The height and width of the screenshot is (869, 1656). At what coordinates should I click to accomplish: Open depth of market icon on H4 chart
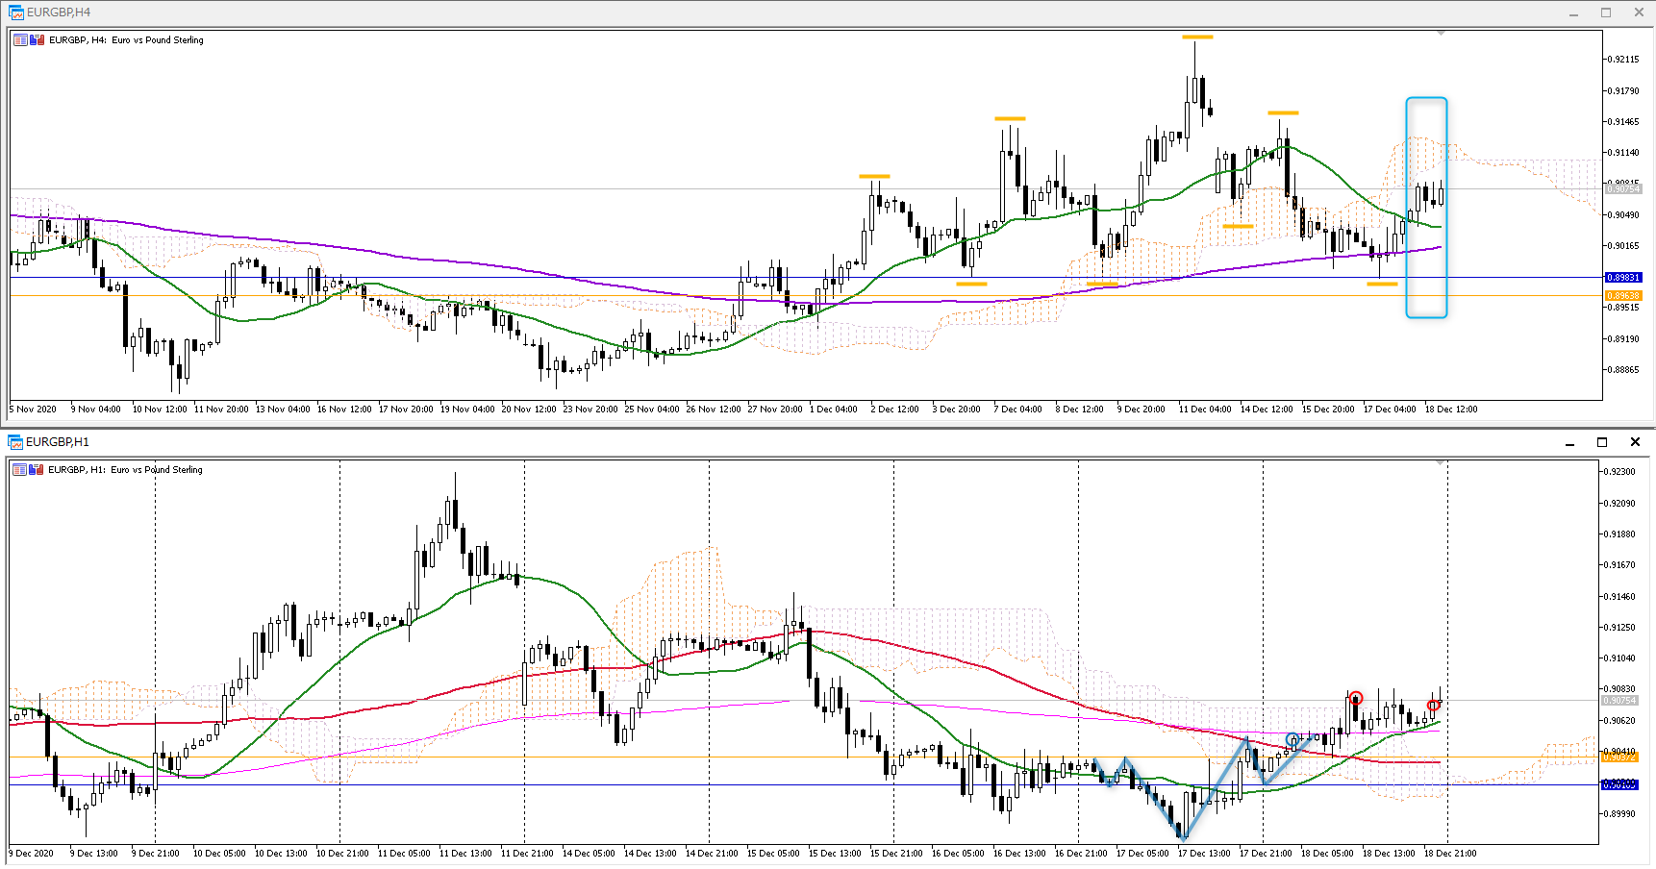click(37, 40)
